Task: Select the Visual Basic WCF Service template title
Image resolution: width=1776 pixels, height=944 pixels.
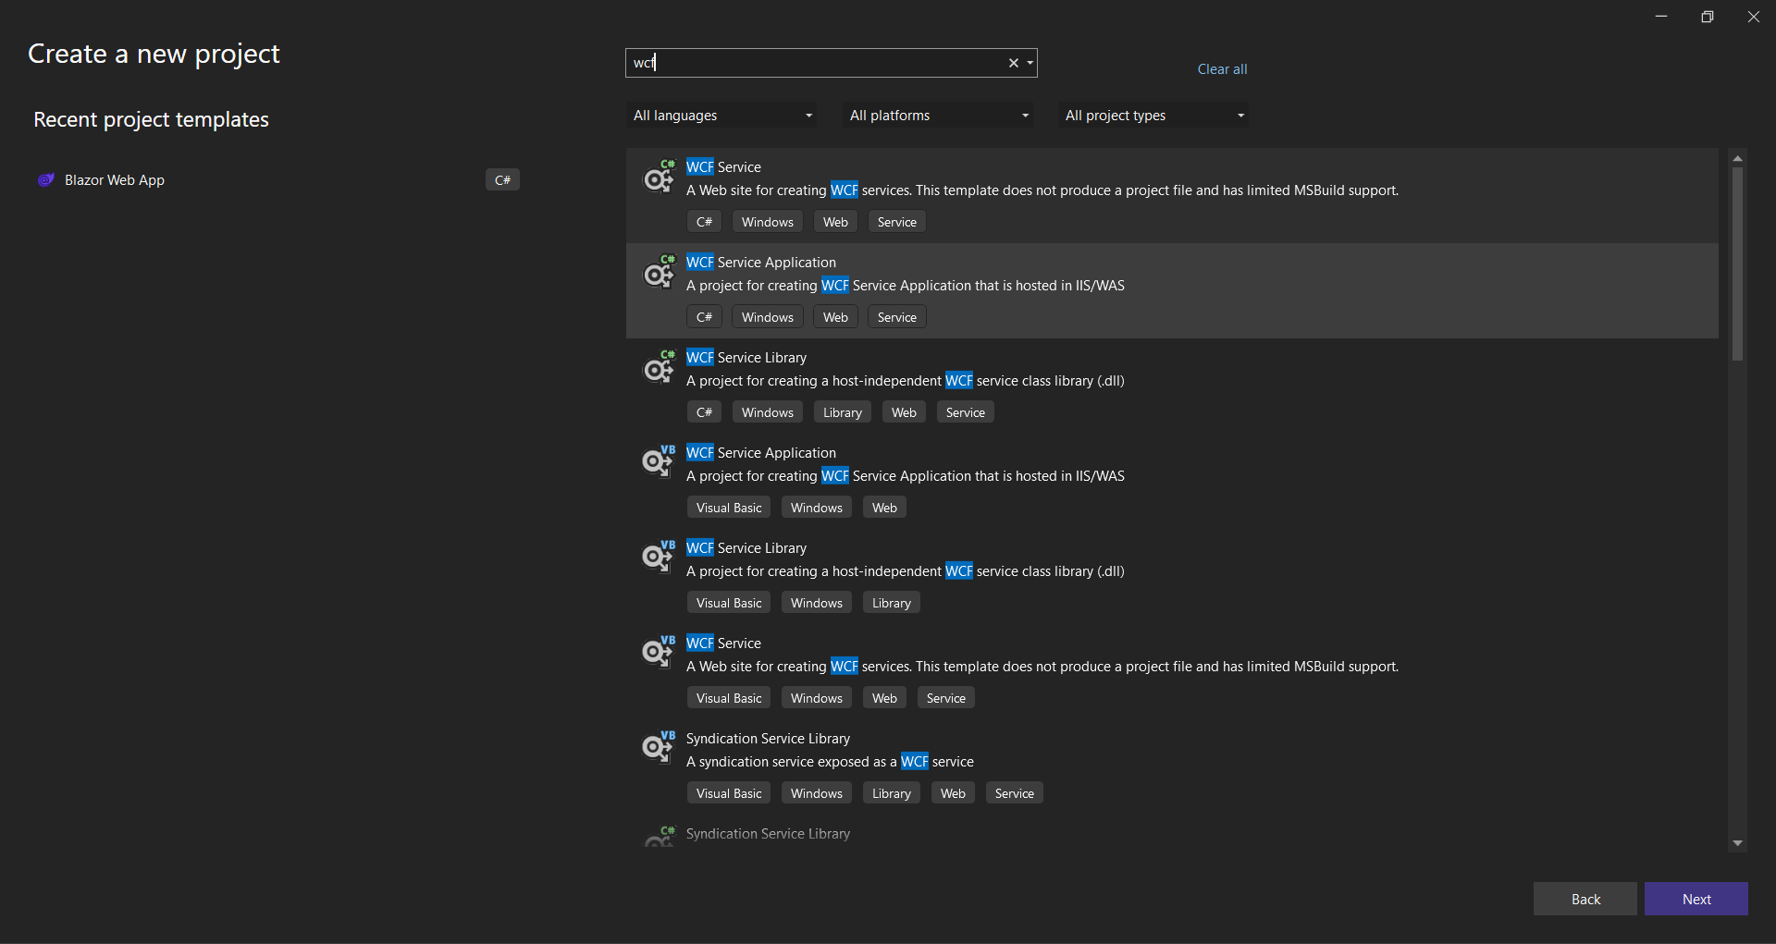Action: point(723,644)
